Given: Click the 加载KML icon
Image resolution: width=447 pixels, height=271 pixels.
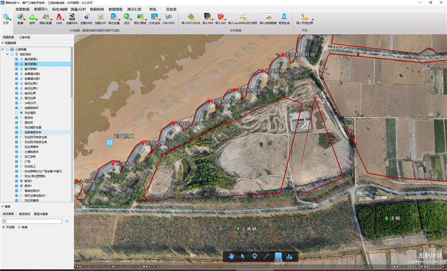Looking at the screenshot, I should coord(72,17).
